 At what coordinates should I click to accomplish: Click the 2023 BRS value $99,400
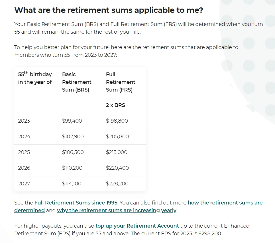coord(72,121)
